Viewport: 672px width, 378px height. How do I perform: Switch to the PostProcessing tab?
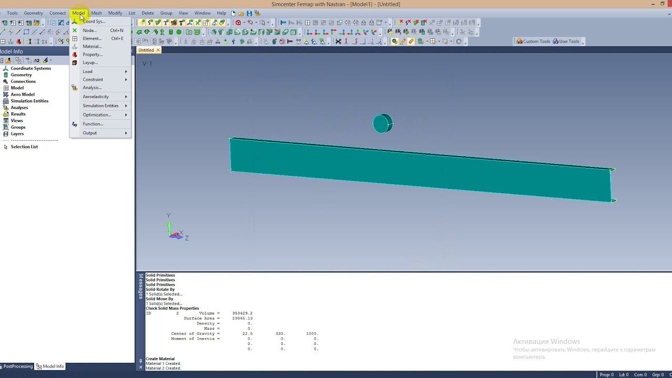click(18, 366)
